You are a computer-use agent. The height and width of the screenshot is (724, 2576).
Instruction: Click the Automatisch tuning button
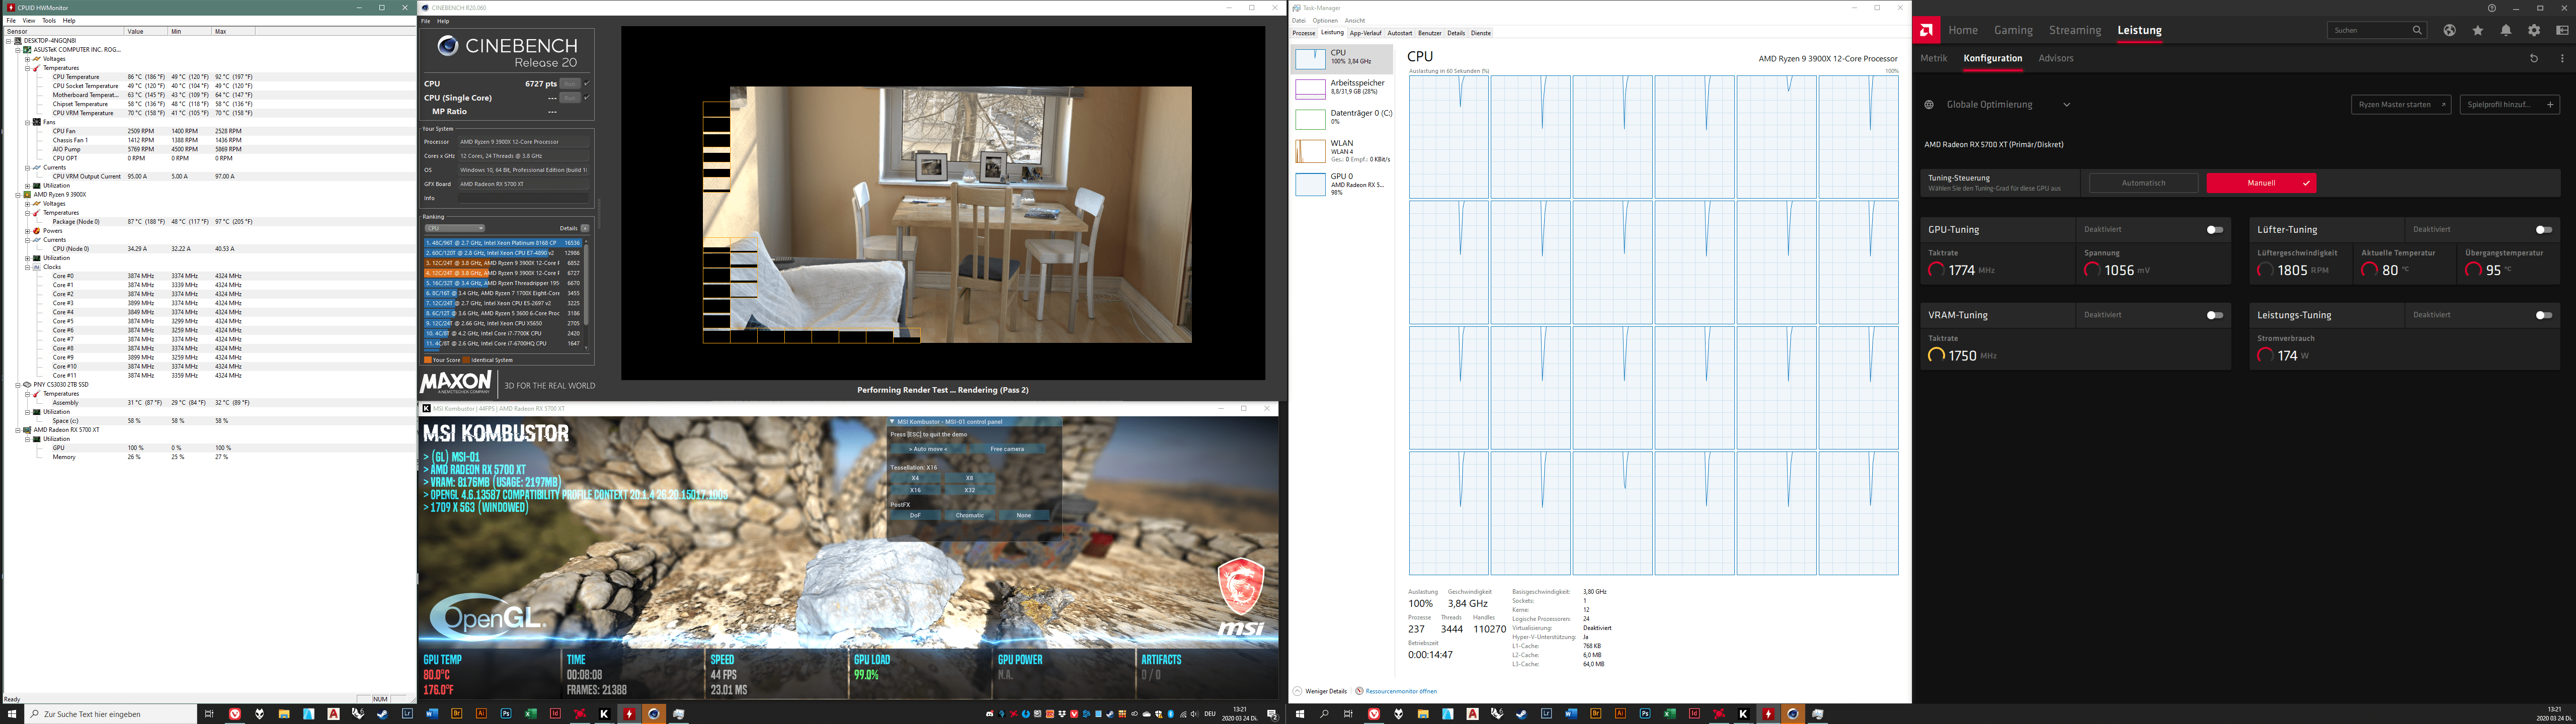coord(2143,183)
